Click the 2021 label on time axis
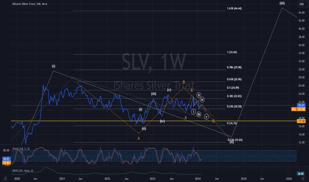309x182 pixels. [x=62, y=179]
